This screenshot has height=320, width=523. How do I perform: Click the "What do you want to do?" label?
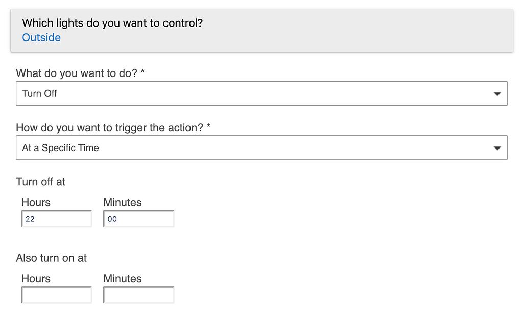pyautogui.click(x=76, y=73)
